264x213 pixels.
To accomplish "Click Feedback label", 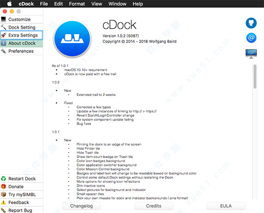I will point(18,202).
